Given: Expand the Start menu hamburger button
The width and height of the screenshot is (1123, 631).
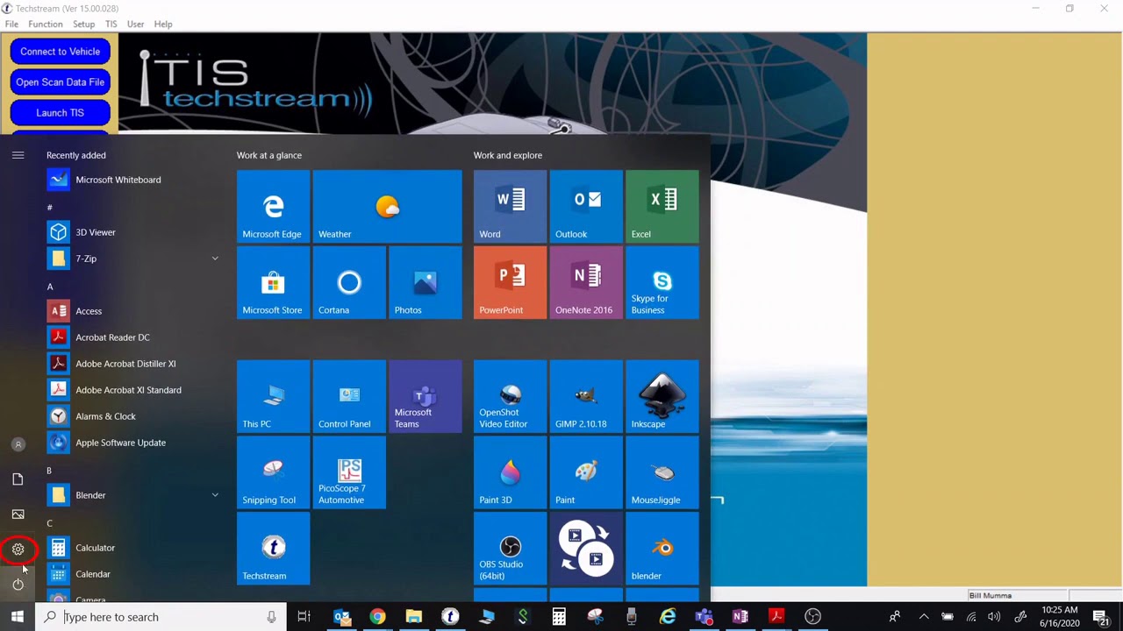Looking at the screenshot, I should (18, 155).
